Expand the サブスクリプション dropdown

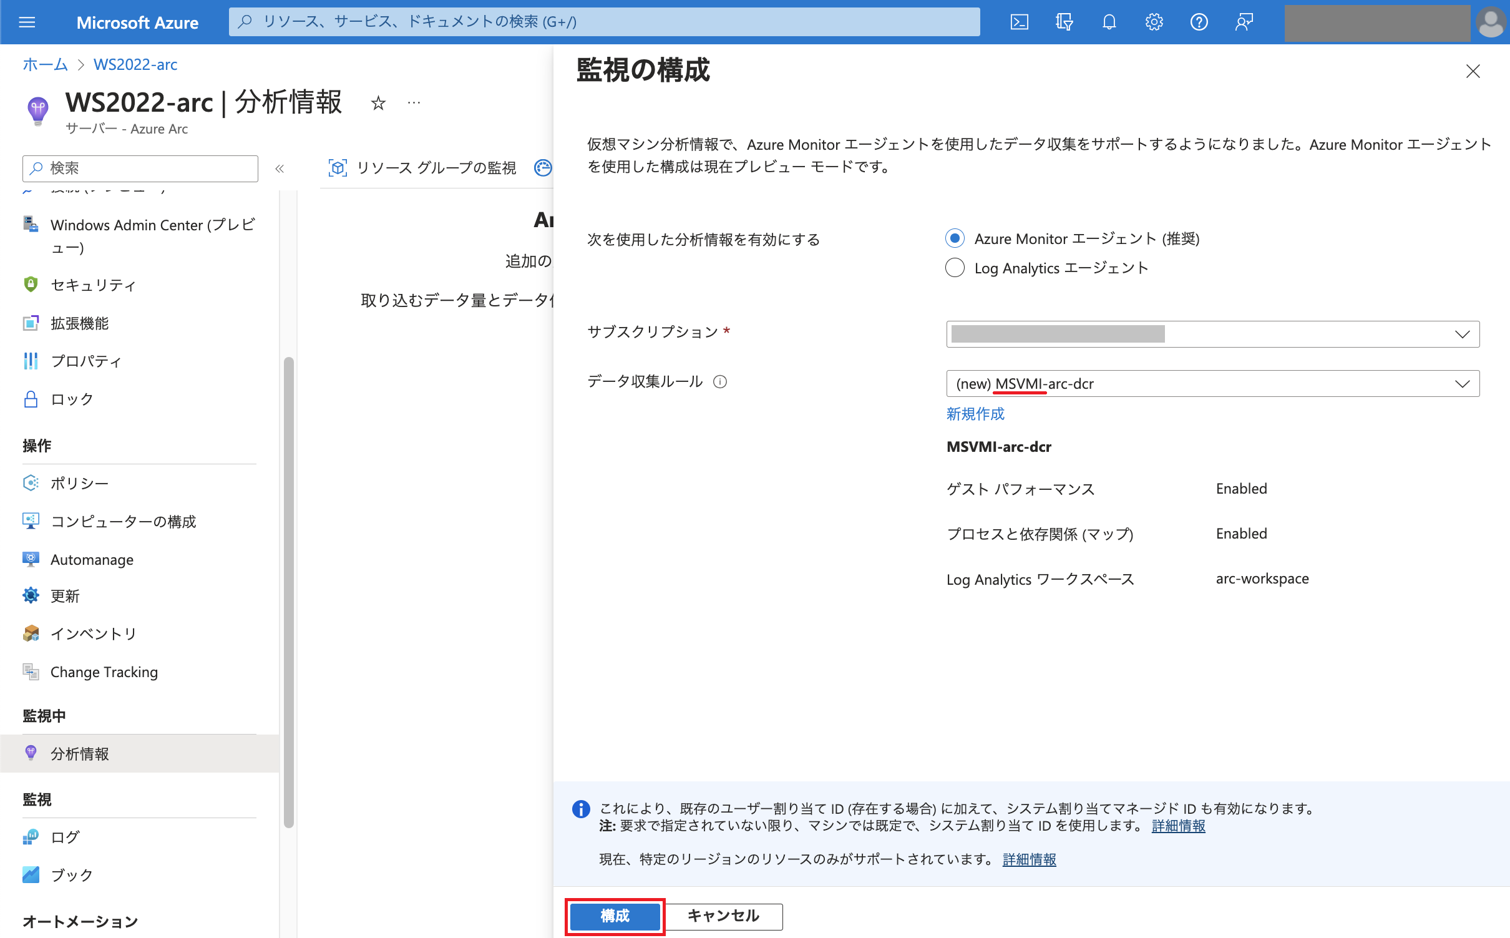(x=1212, y=335)
